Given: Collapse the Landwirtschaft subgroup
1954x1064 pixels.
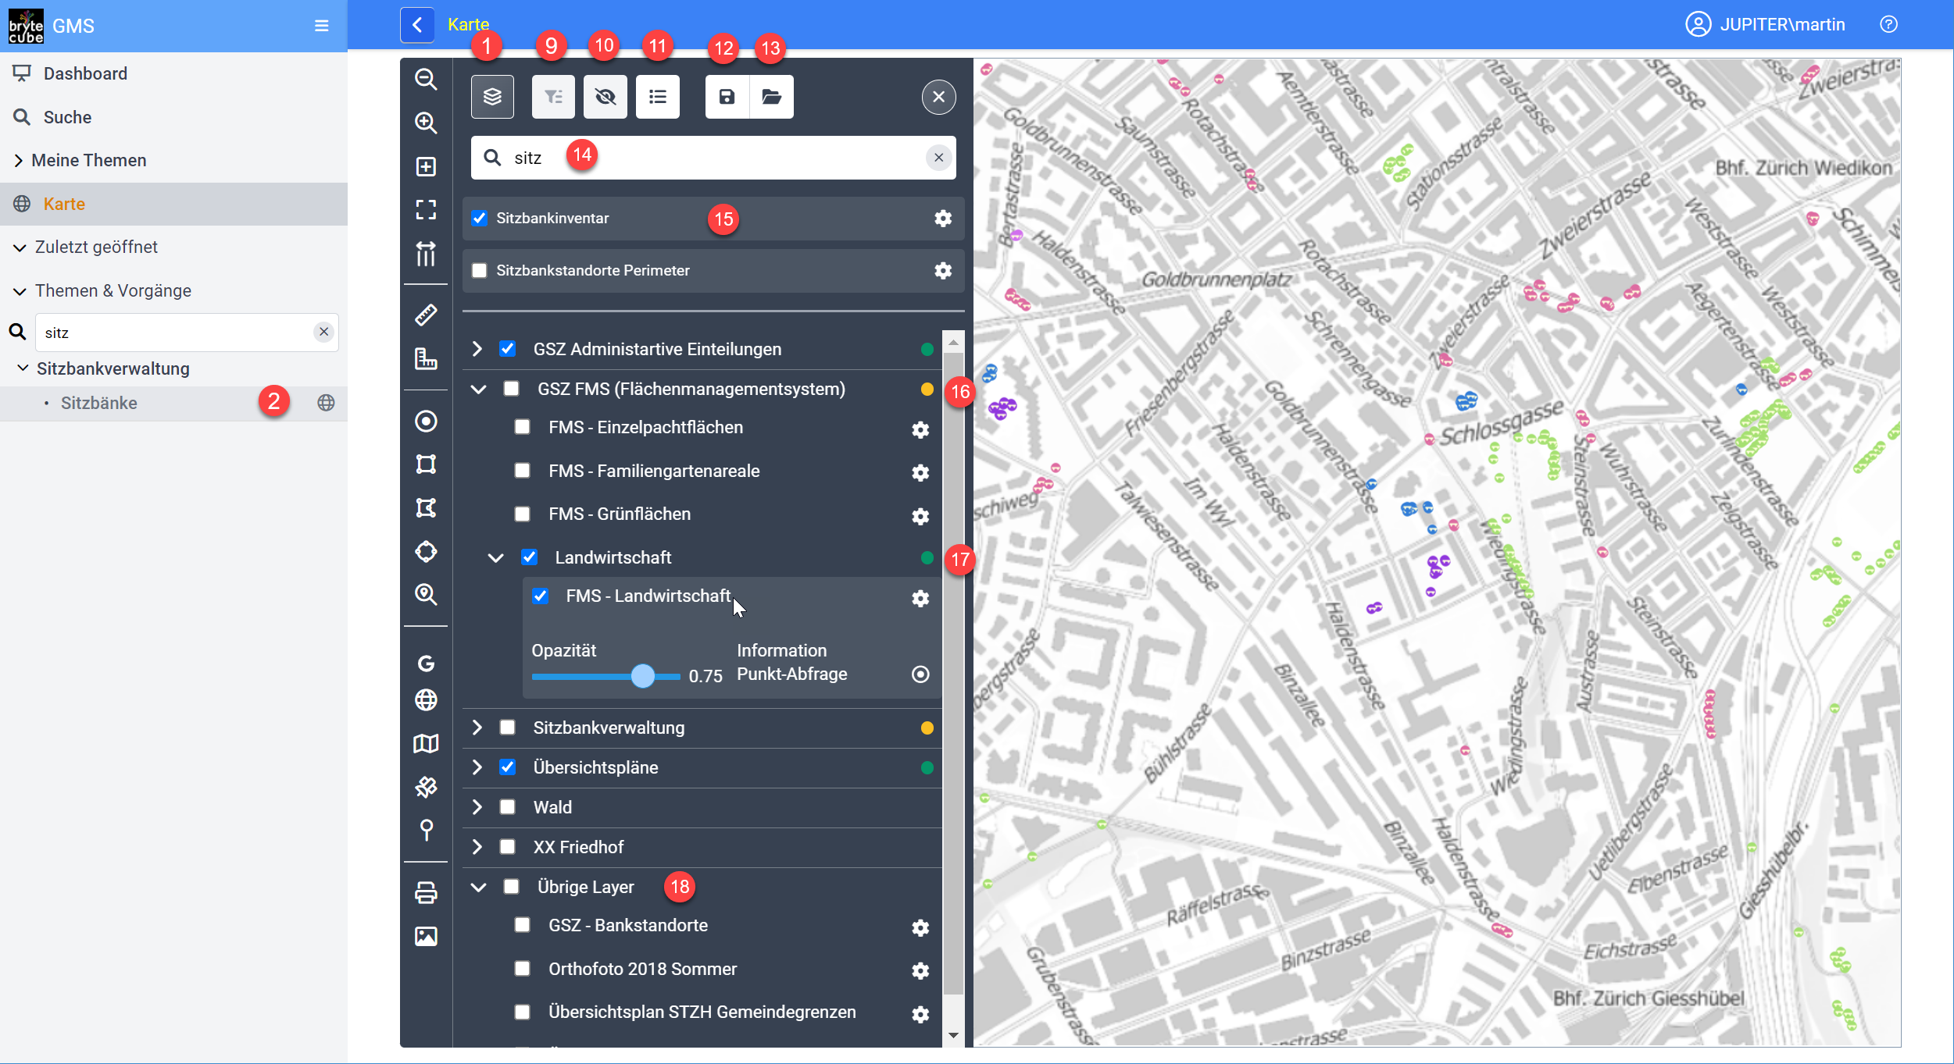Looking at the screenshot, I should [495, 557].
